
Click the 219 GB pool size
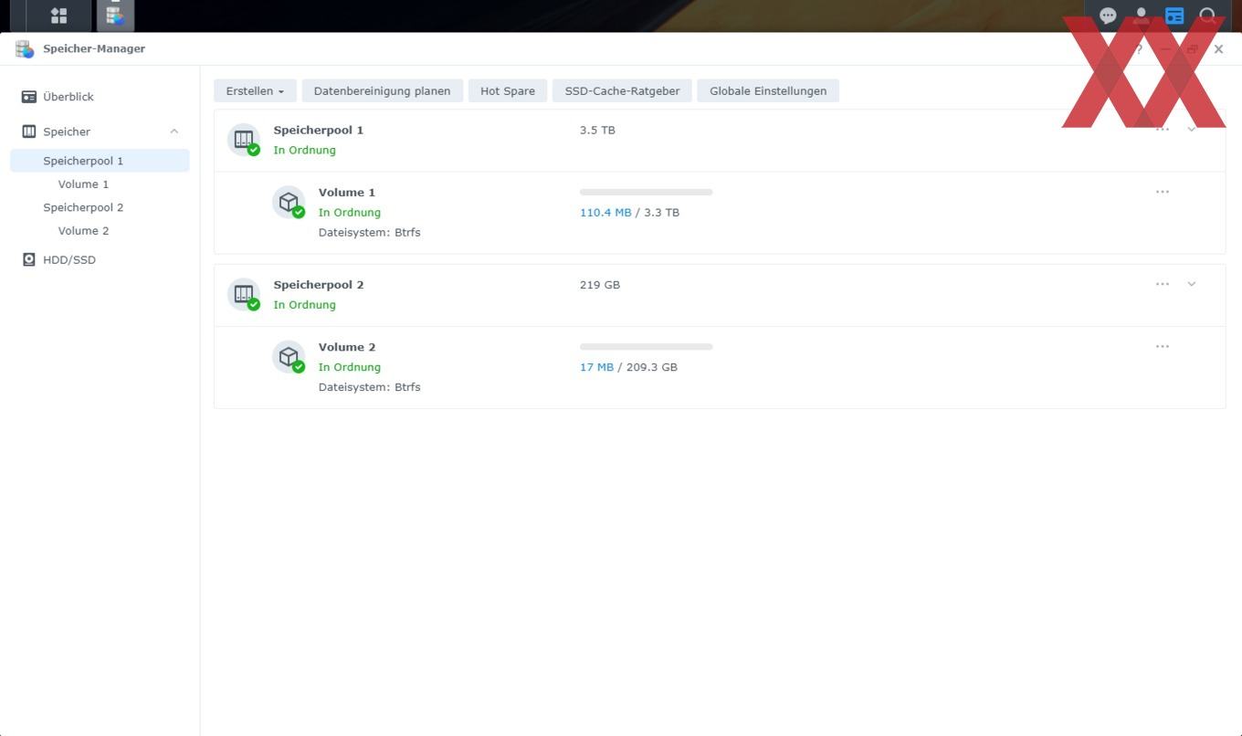click(x=600, y=284)
